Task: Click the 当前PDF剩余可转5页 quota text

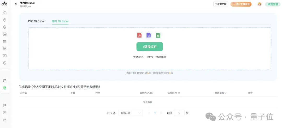Action: tap(139, 73)
